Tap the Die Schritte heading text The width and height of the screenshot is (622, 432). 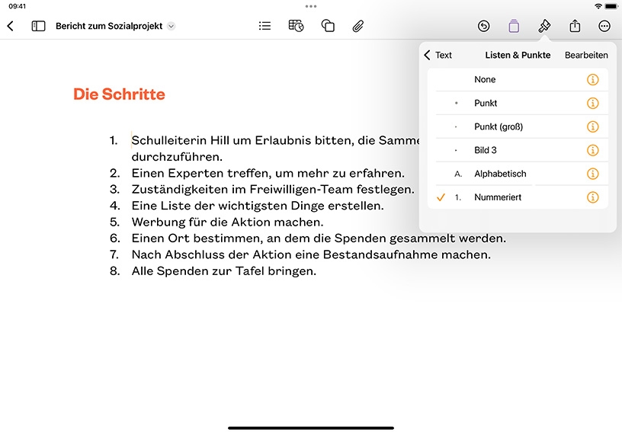point(119,94)
